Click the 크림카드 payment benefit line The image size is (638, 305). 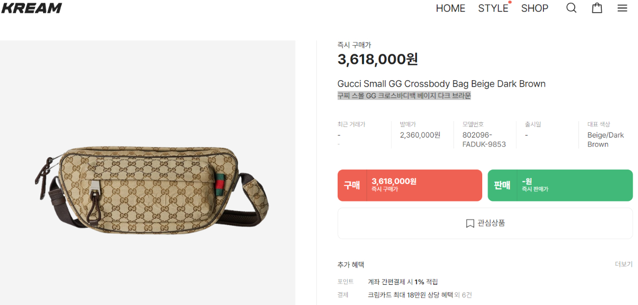point(419,295)
